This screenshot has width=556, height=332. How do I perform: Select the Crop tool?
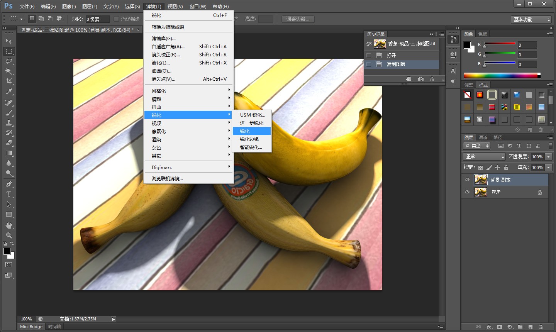pyautogui.click(x=9, y=81)
